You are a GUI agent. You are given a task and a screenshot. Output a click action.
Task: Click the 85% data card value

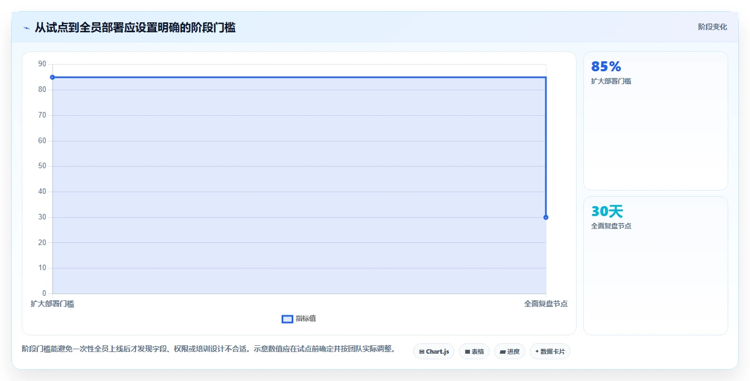tap(606, 67)
